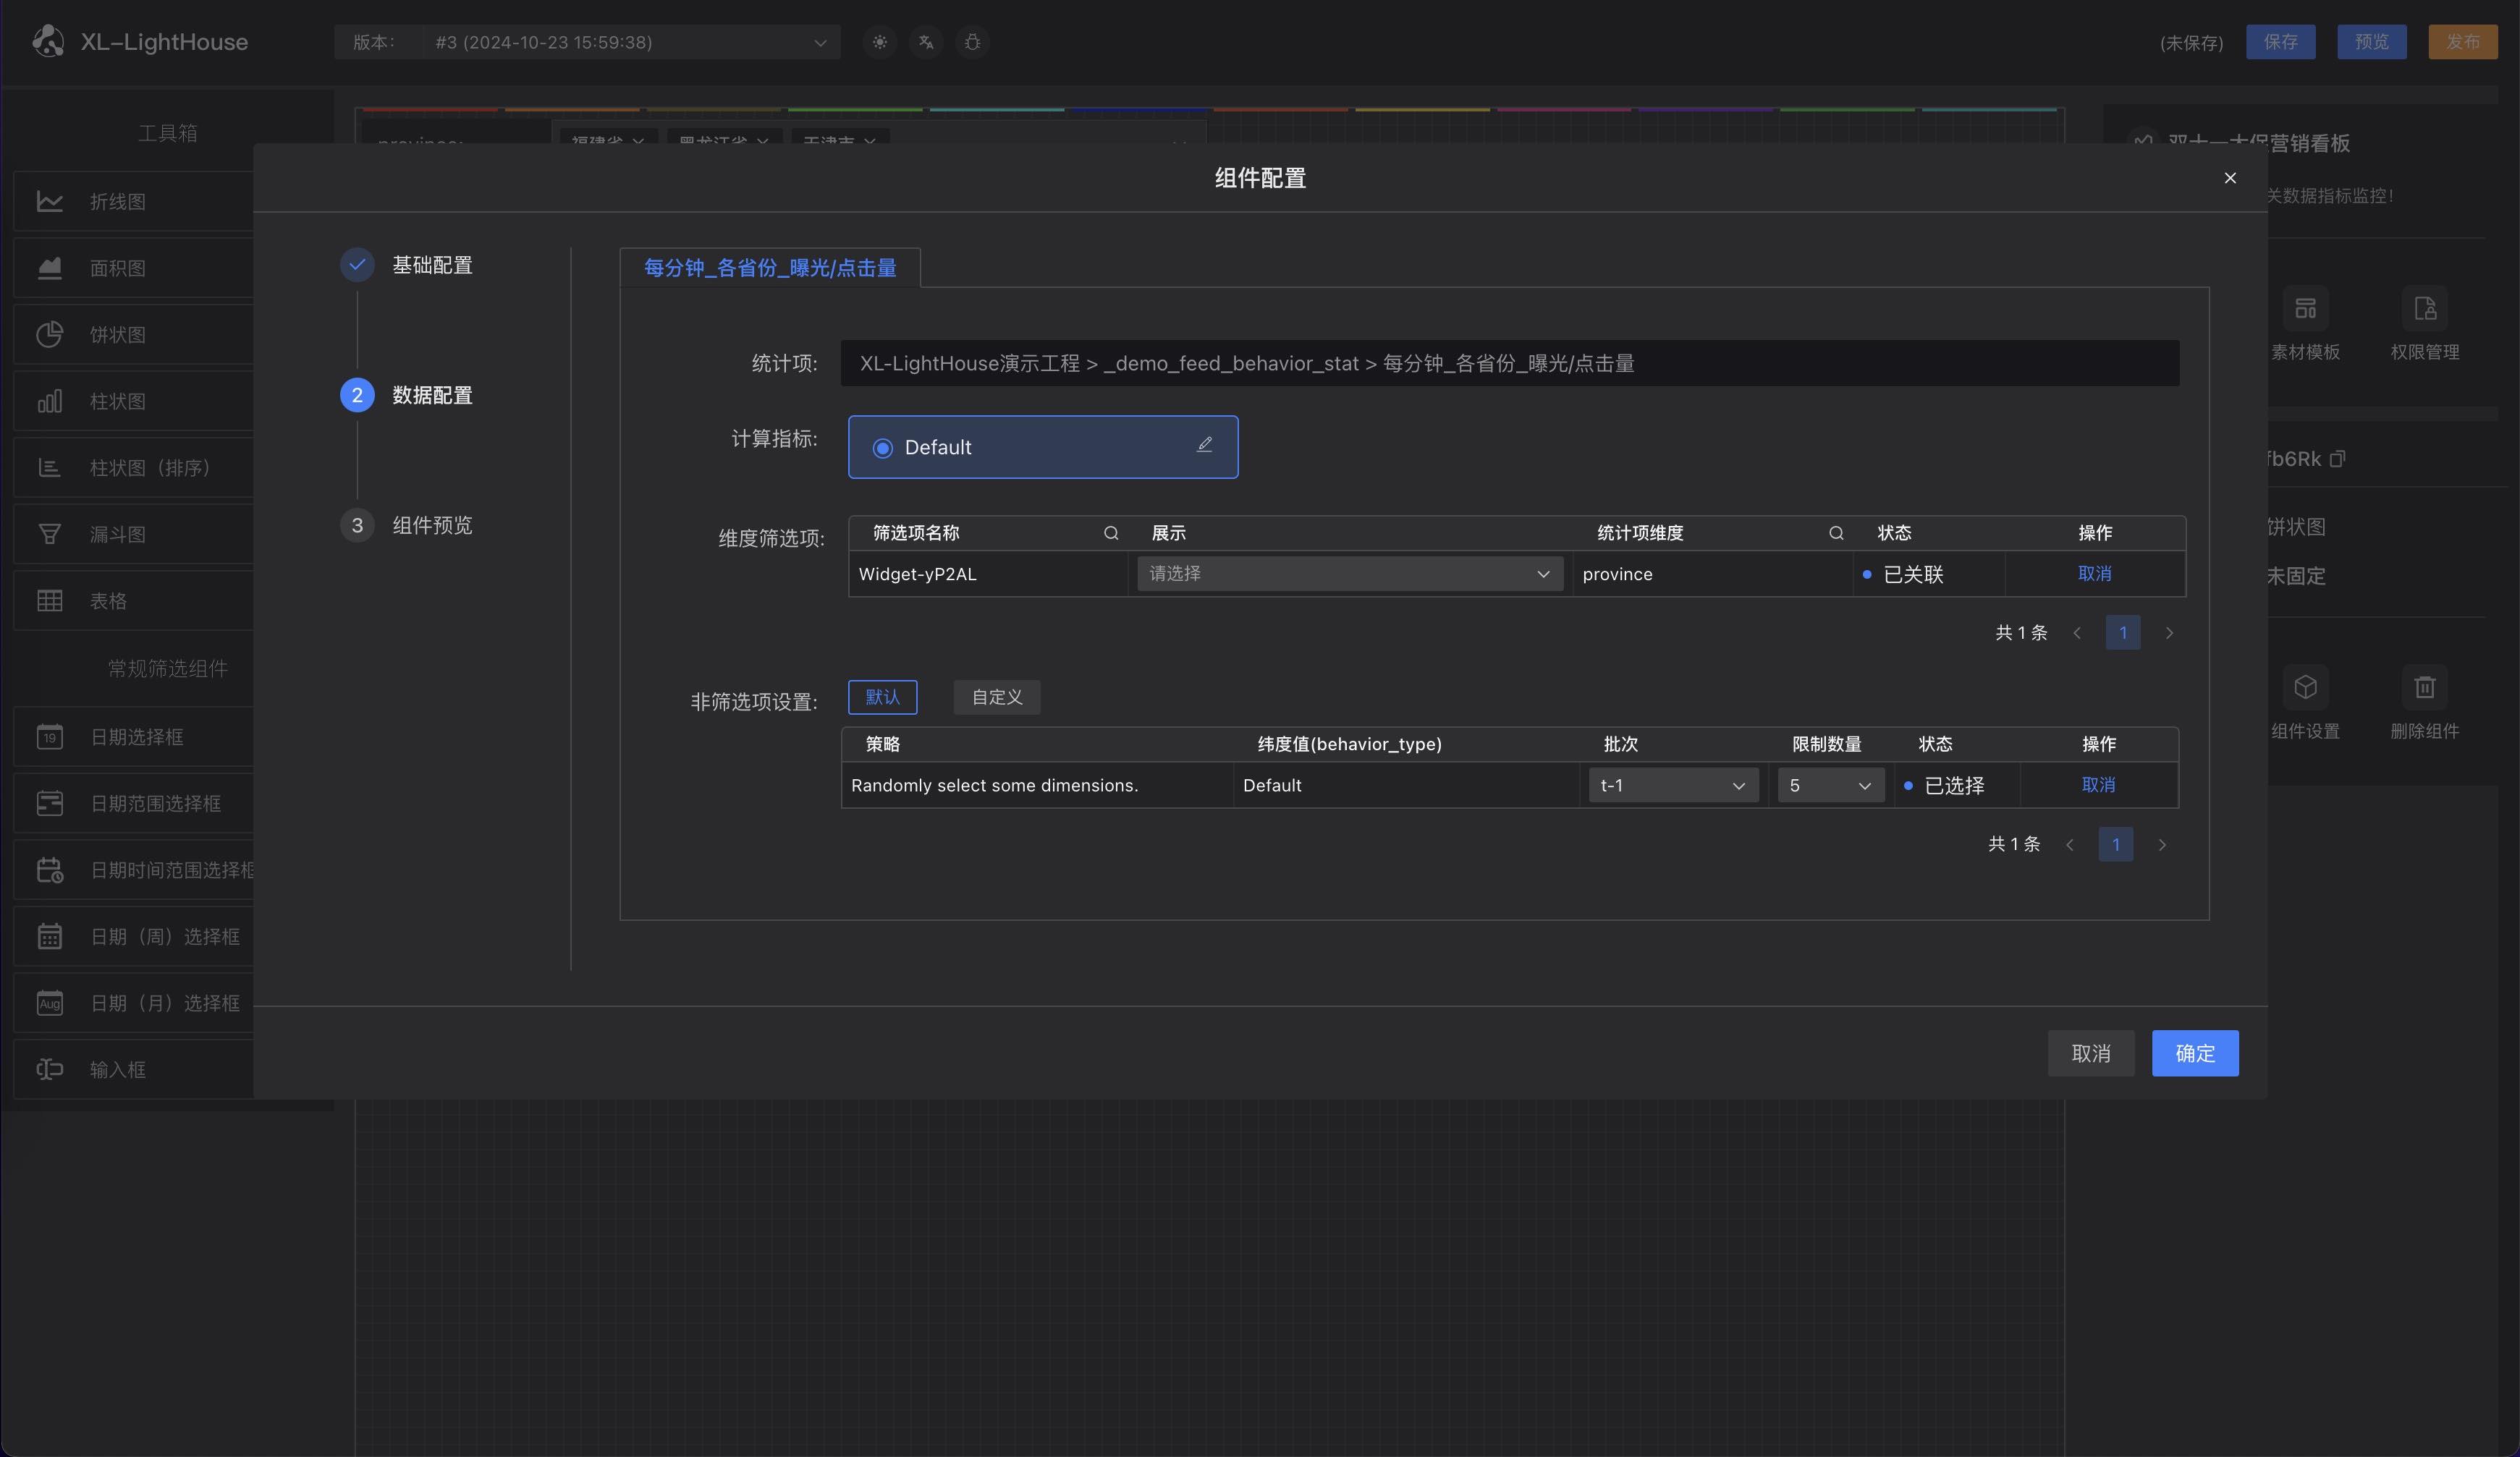Image resolution: width=2520 pixels, height=1457 pixels.
Task: Open the 批次 t-1 dropdown
Action: [x=1673, y=786]
